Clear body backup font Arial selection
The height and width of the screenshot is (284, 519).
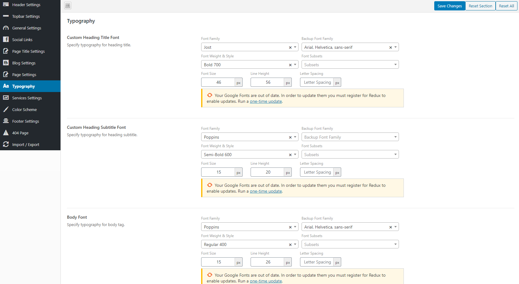[x=391, y=227]
